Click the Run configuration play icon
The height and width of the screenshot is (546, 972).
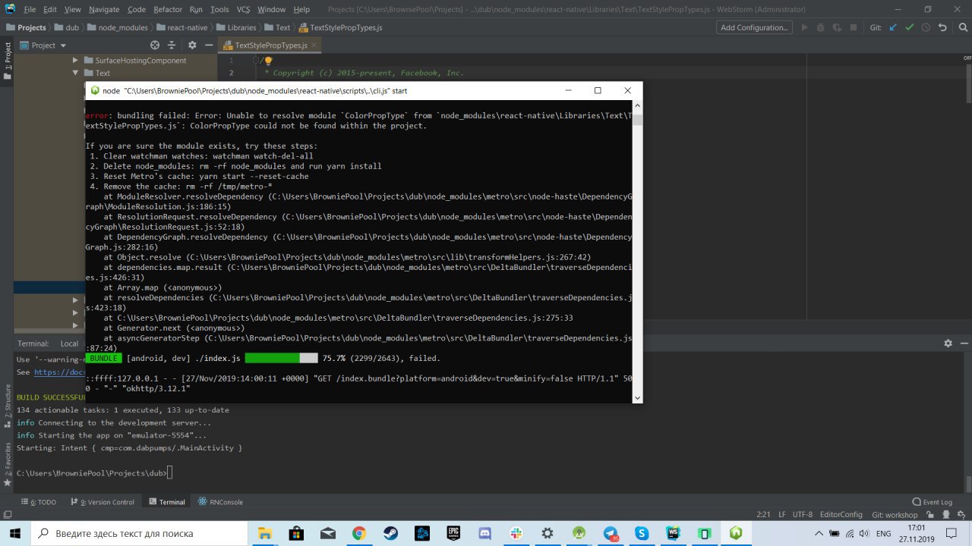pyautogui.click(x=804, y=27)
